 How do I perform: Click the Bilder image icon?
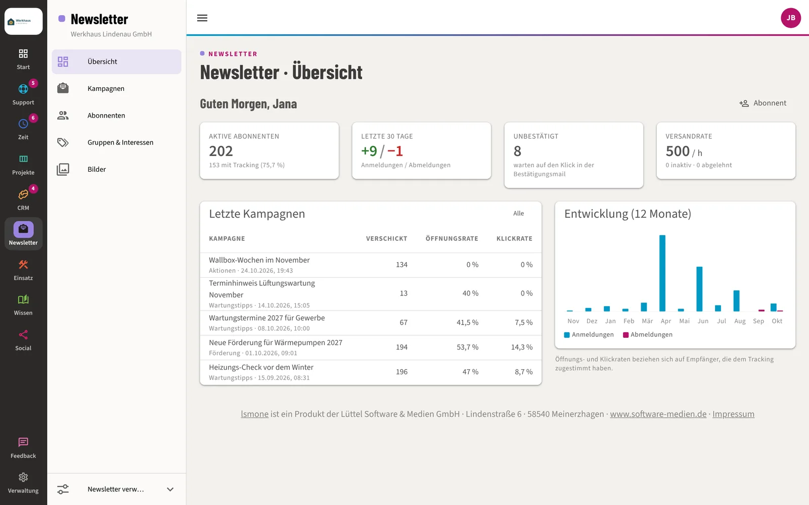click(63, 169)
